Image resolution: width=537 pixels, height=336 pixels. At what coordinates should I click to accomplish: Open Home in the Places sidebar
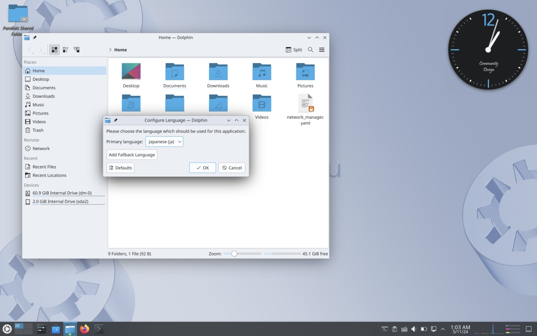click(x=65, y=71)
